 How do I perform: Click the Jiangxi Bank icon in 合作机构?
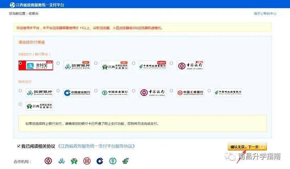click(61, 161)
